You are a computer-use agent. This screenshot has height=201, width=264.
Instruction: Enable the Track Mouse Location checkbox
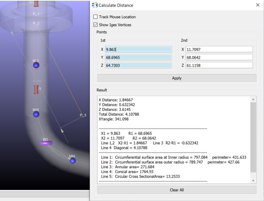[x=96, y=17]
